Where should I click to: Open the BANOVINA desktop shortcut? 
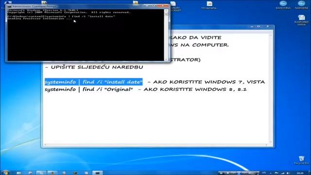tap(283, 5)
